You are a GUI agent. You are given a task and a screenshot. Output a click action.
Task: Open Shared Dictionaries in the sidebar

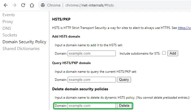coord(21,49)
